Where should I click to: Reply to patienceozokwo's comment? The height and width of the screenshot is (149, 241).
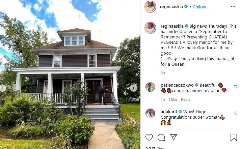pyautogui.click(x=186, y=99)
